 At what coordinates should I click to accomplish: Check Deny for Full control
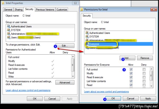coord(144,69)
